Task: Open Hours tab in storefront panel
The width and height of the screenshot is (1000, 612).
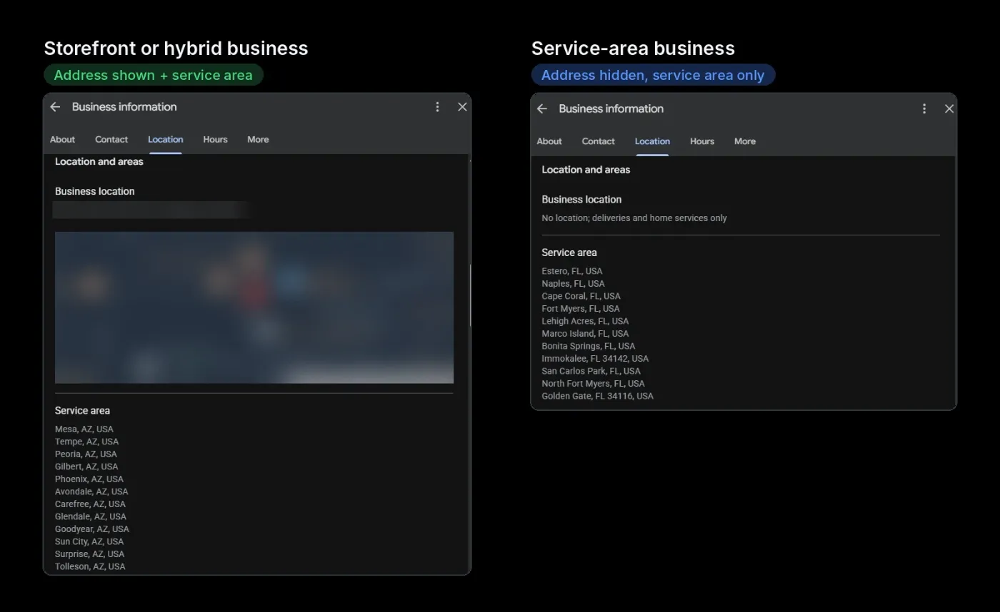Action: pos(215,140)
